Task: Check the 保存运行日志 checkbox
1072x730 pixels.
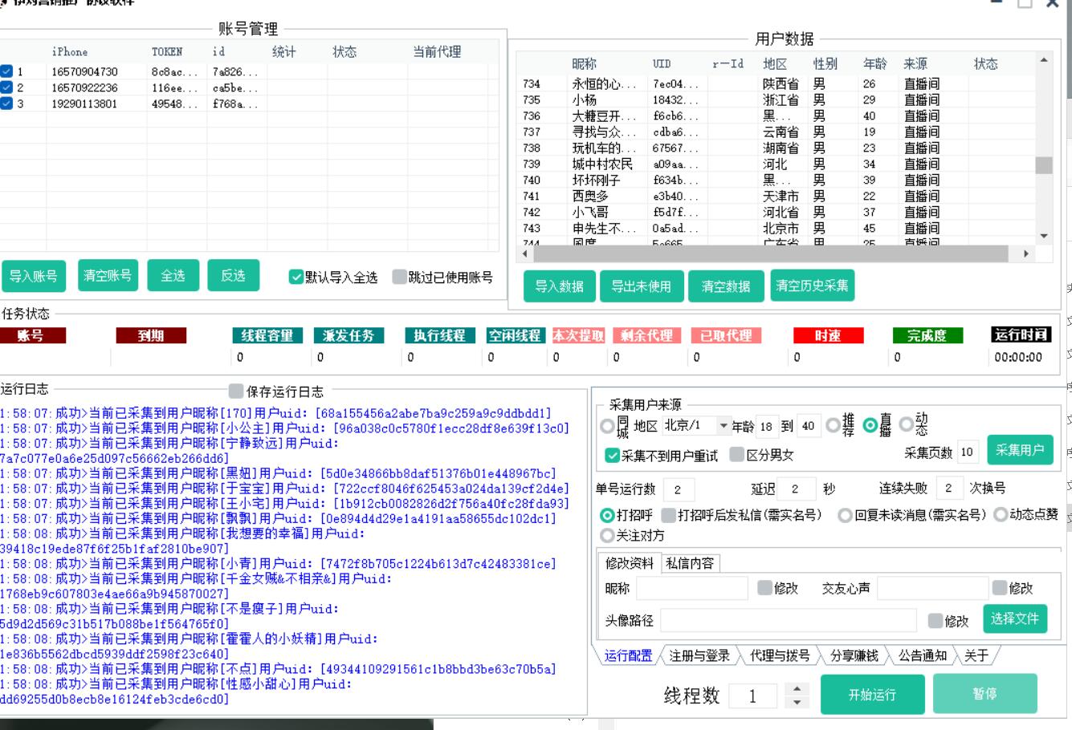Action: (x=235, y=391)
